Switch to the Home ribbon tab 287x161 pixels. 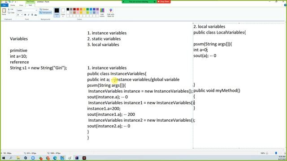pos(13,5)
